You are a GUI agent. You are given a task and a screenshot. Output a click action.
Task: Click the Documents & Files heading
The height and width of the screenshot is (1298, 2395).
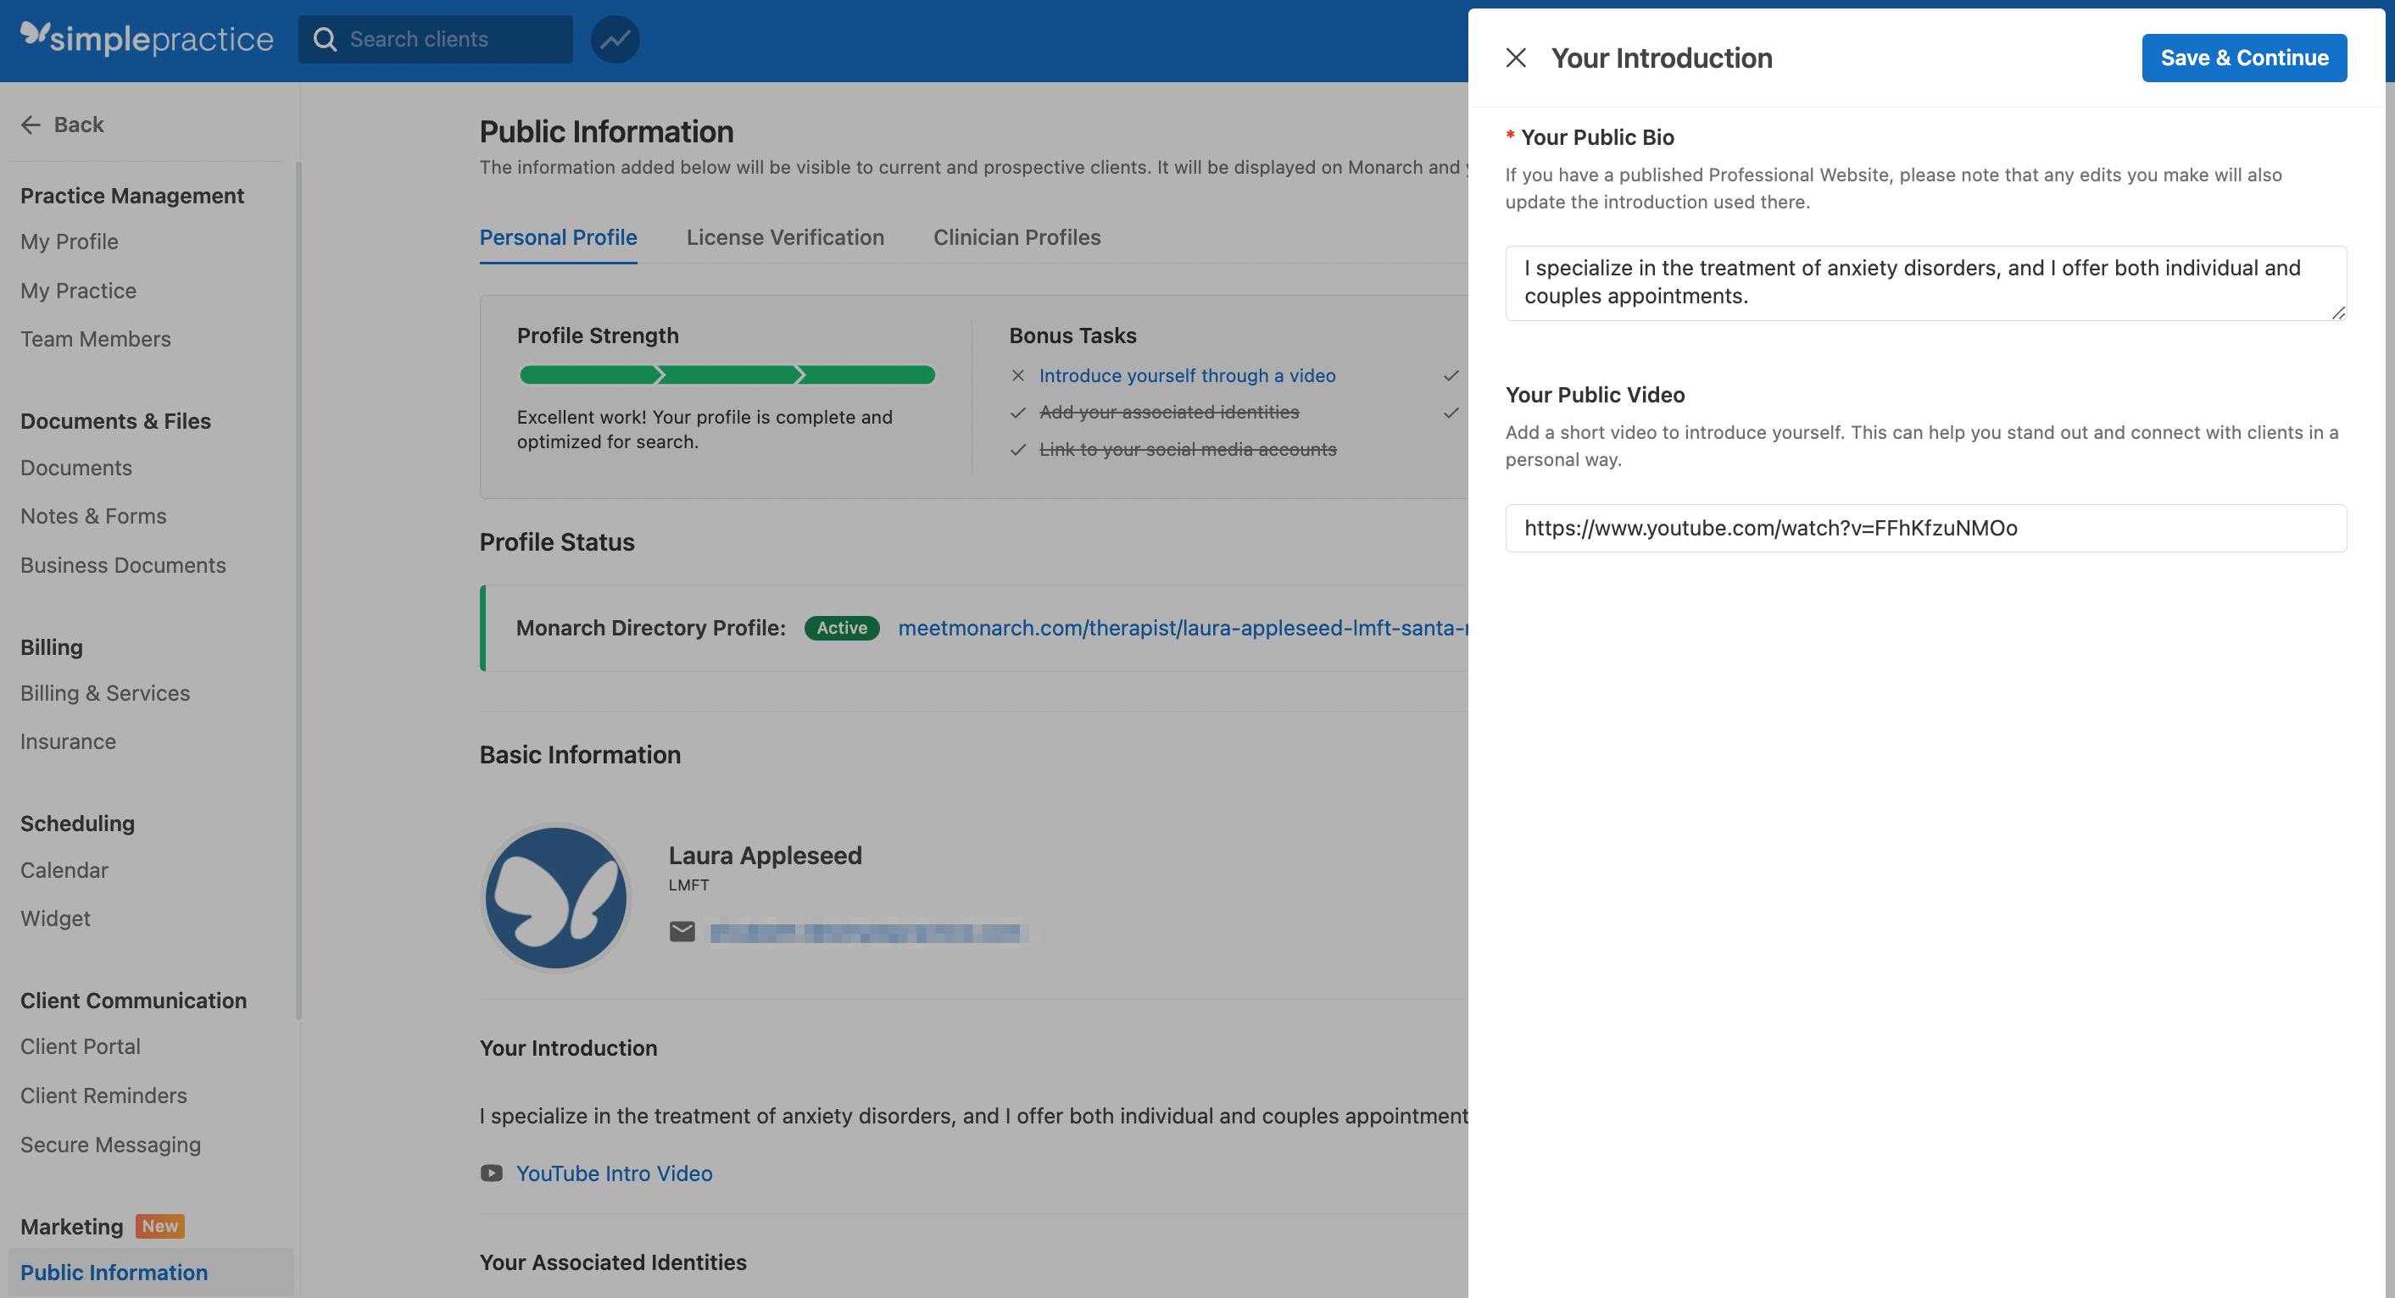[115, 421]
